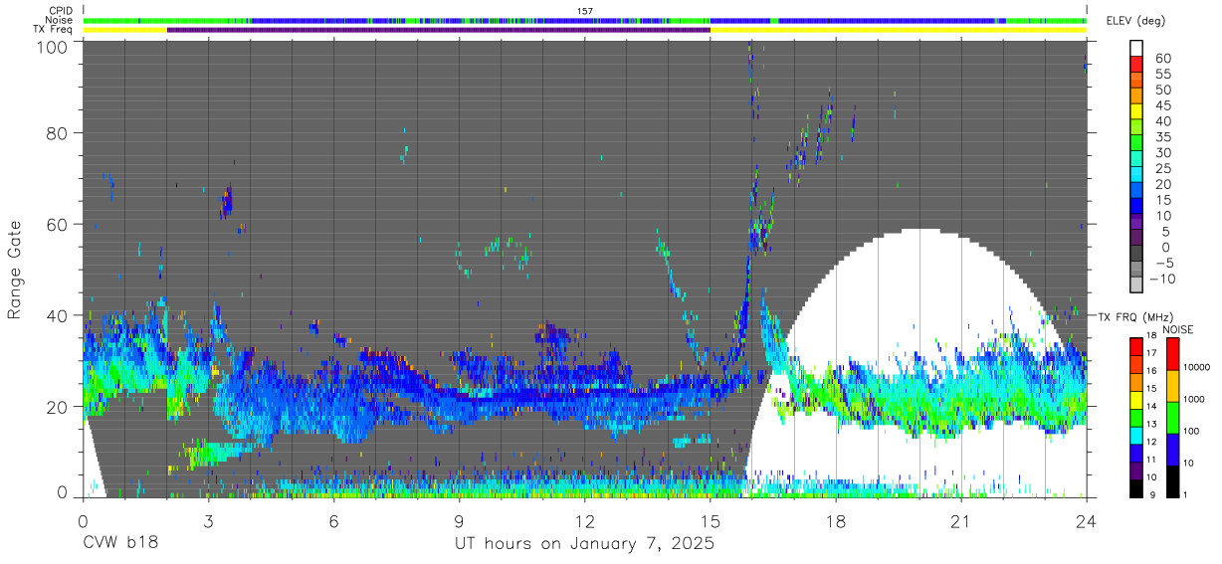The image size is (1222, 564).
Task: Click the 12 tick label on the time axis
Action: pyautogui.click(x=584, y=520)
